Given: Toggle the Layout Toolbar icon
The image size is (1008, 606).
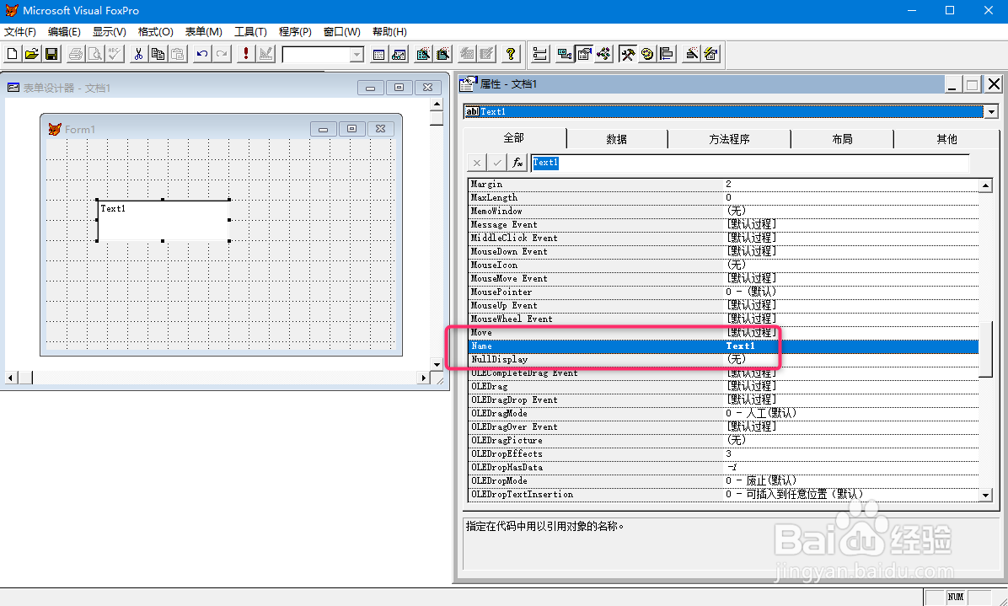Looking at the screenshot, I should (666, 55).
